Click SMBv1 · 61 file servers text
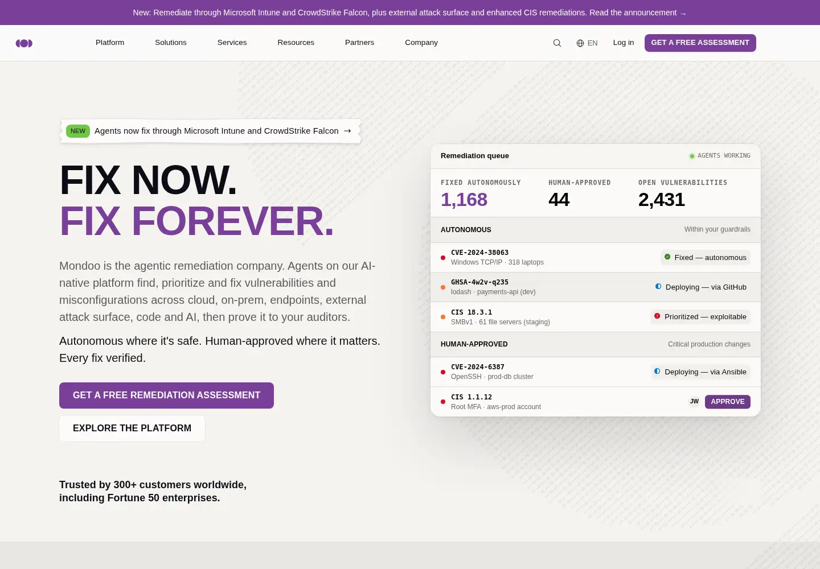The width and height of the screenshot is (820, 569). 501,322
